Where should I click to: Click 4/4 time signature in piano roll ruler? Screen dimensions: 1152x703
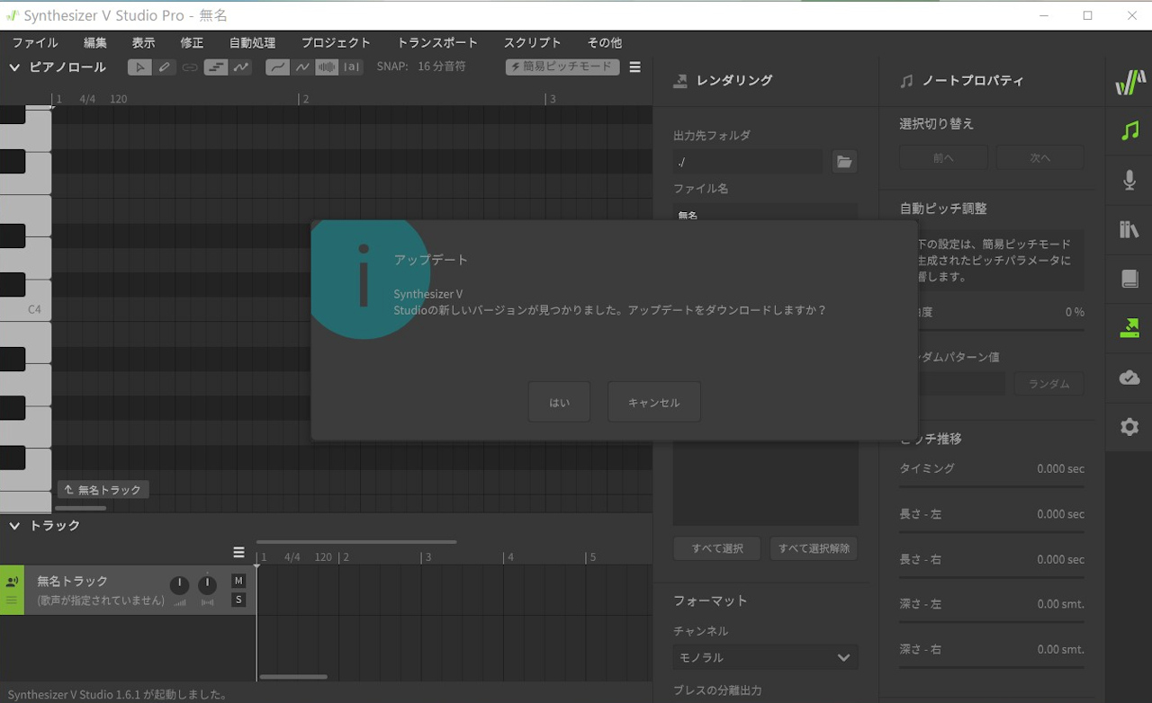tap(87, 99)
